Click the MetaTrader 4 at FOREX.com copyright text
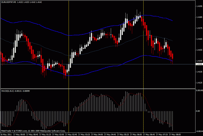203x136 pixels. (33, 131)
